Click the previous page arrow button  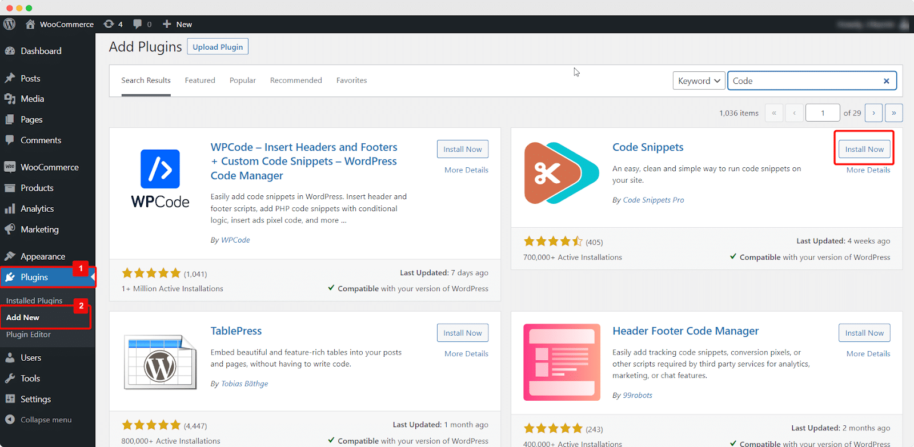click(x=795, y=113)
